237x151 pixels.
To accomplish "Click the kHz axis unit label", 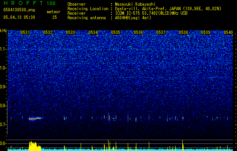I will coord(3,31).
